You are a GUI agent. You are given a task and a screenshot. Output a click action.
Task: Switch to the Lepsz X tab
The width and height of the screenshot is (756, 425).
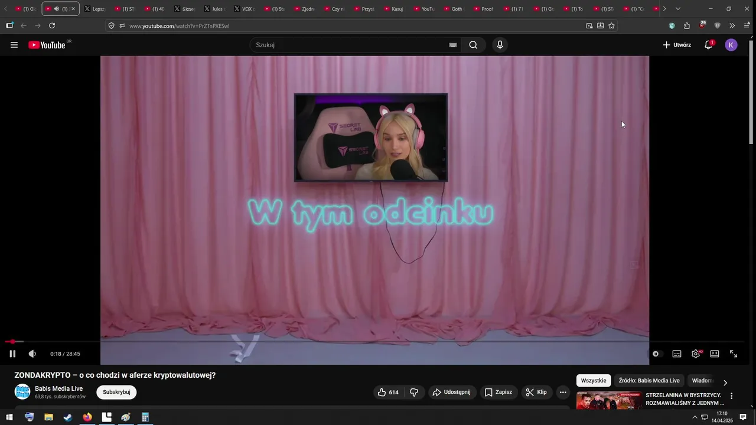click(94, 9)
